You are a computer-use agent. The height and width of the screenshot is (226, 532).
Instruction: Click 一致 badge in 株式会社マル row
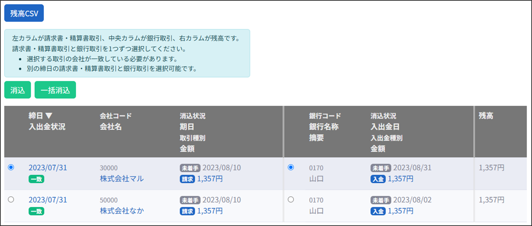coord(36,179)
